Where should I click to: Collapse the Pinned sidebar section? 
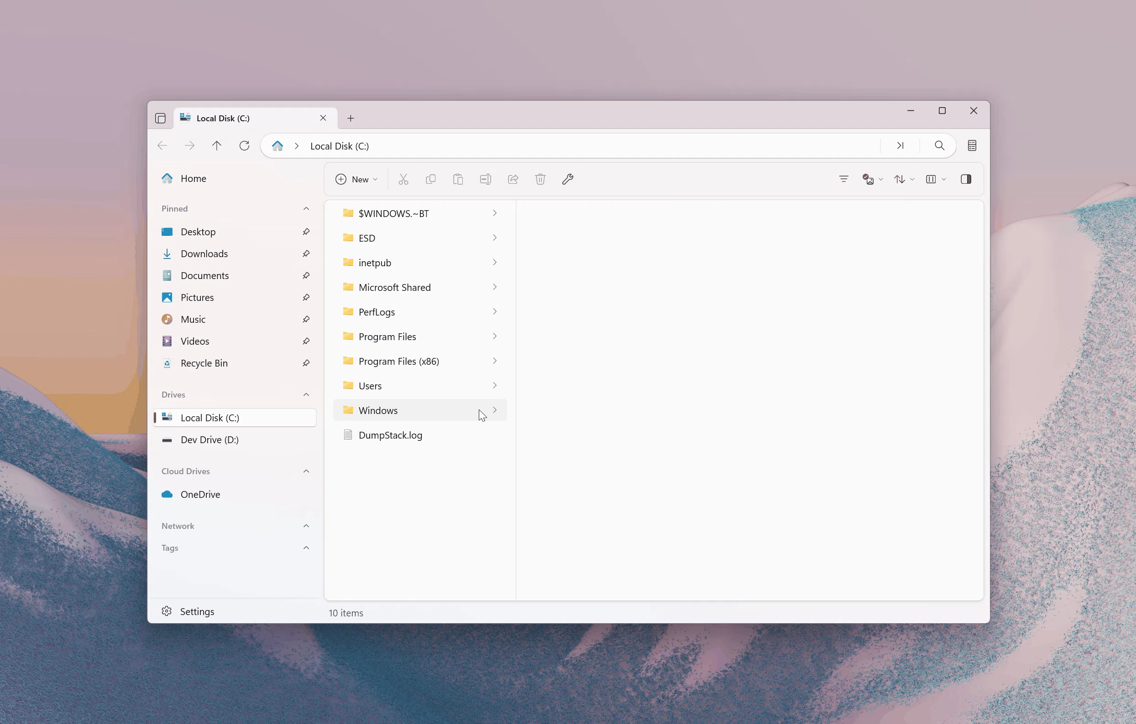tap(306, 208)
